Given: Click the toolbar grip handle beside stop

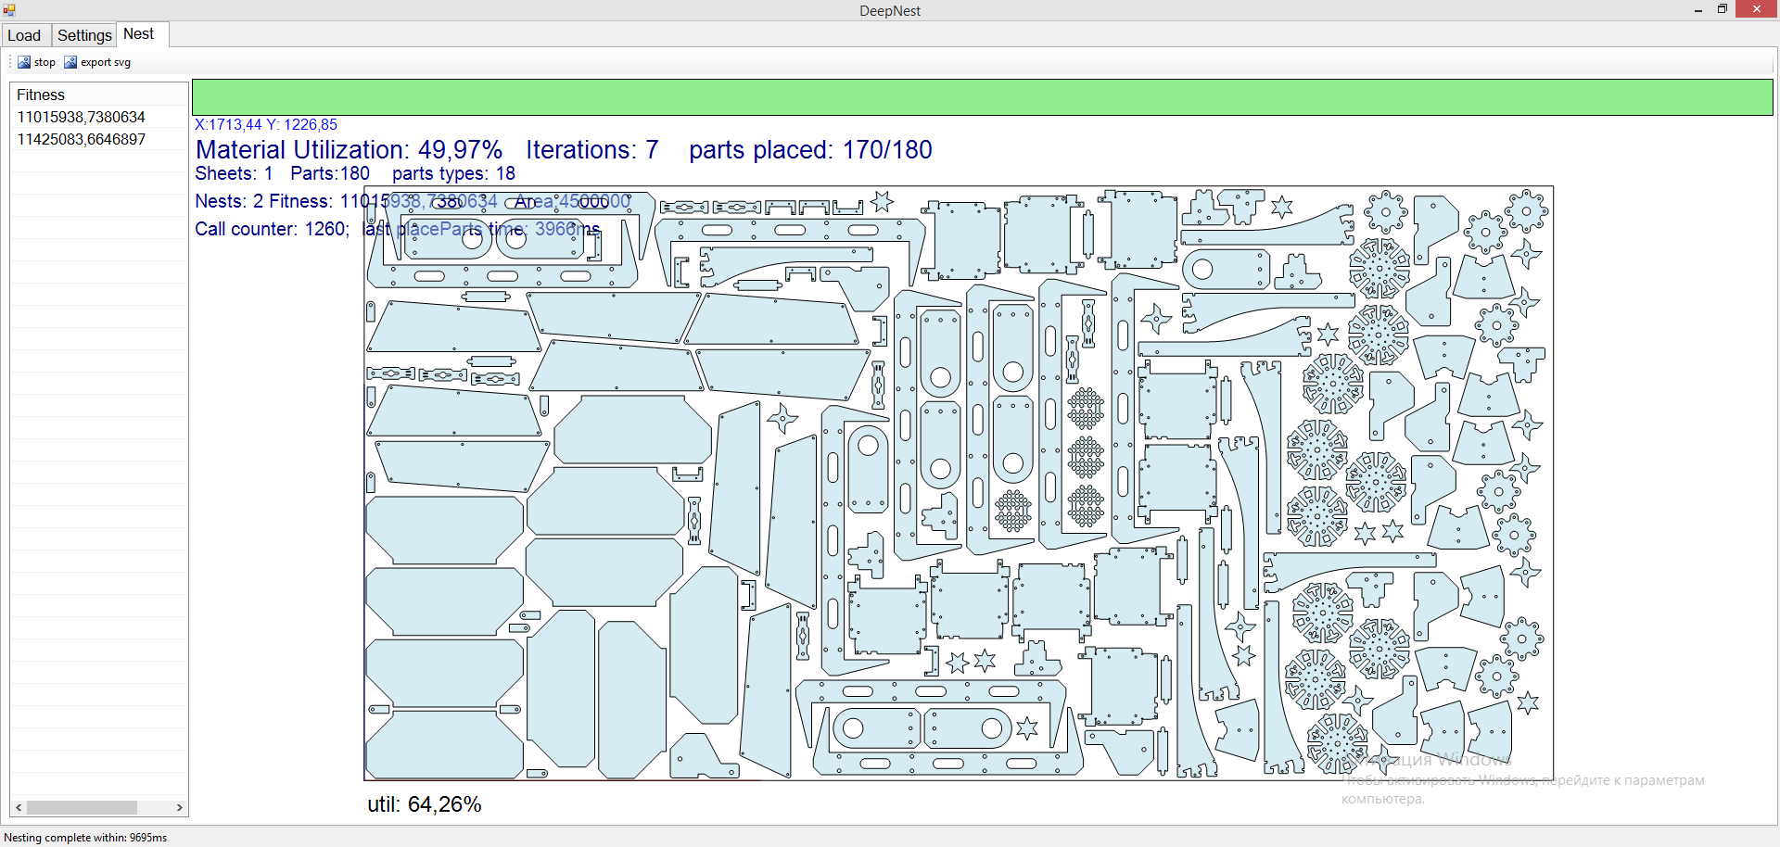Looking at the screenshot, I should tap(10, 62).
